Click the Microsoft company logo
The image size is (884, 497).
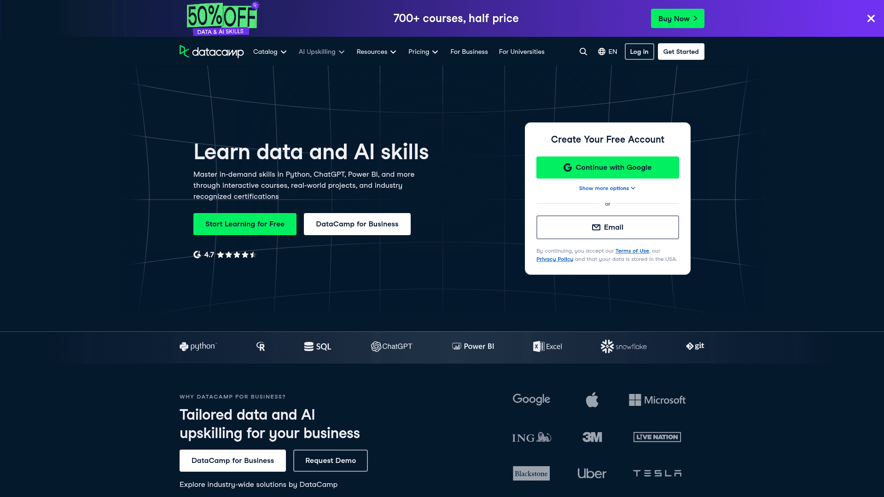tap(657, 400)
